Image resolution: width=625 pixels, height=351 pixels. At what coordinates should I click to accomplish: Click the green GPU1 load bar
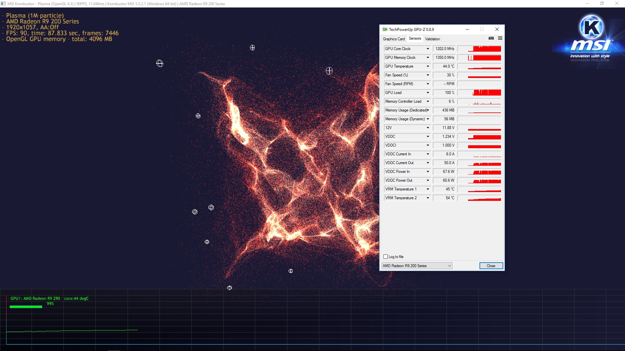[26, 306]
